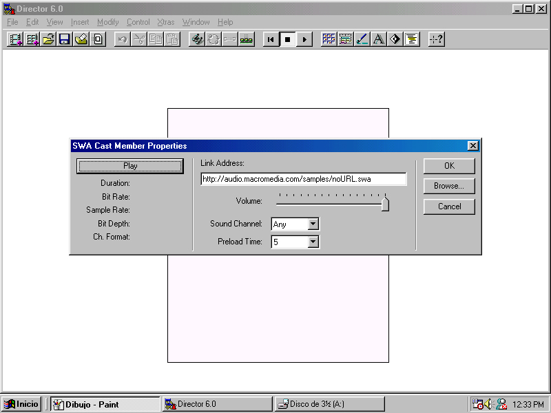Click the document page icon beside Import
This screenshot has width=551, height=413.
click(x=98, y=39)
